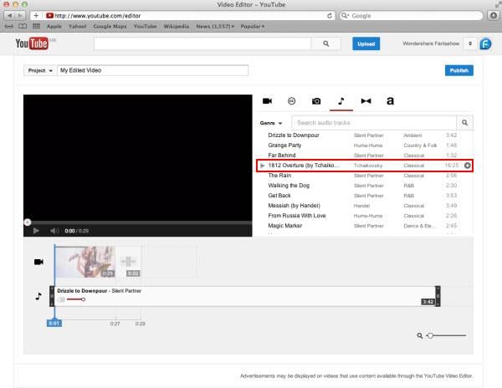This screenshot has height=388, width=502.
Task: Adjust the timeline zoom slider
Action: coord(447,335)
